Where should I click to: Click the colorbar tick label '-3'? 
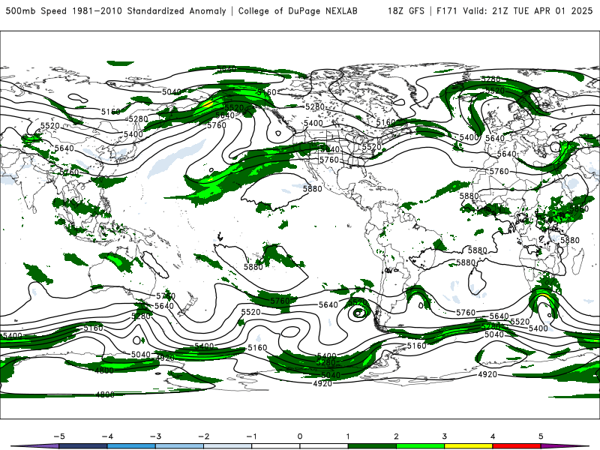155,436
